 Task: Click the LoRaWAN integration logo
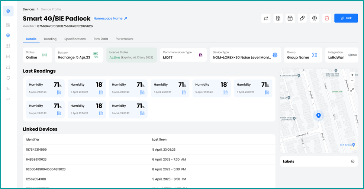tap(352, 55)
